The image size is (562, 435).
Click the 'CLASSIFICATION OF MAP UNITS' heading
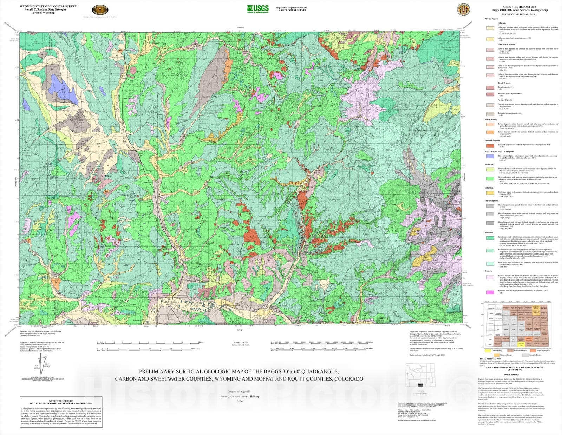point(518,14)
